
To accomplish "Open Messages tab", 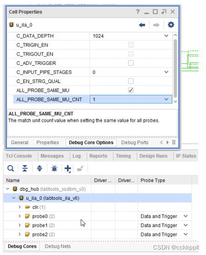I will pos(52,156).
